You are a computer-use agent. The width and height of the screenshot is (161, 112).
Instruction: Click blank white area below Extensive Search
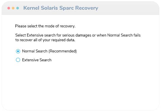click(x=80, y=85)
